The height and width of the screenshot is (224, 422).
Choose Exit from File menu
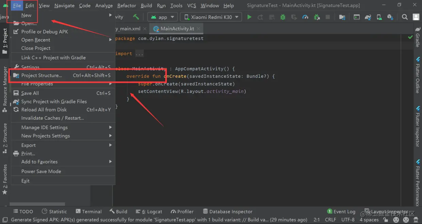click(x=63, y=181)
